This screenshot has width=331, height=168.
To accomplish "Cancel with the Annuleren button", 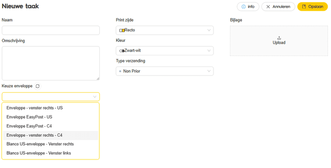I will [x=278, y=7].
